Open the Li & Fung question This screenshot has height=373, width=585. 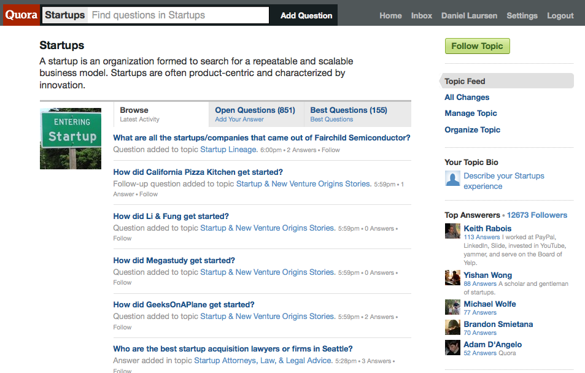(171, 216)
